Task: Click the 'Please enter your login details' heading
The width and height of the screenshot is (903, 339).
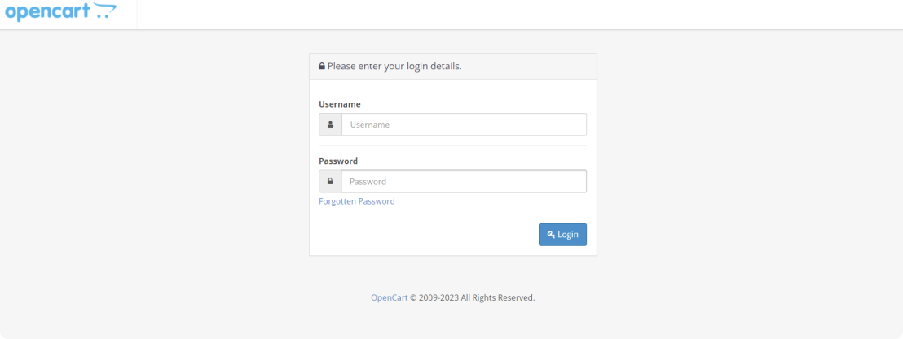Action: pyautogui.click(x=394, y=66)
